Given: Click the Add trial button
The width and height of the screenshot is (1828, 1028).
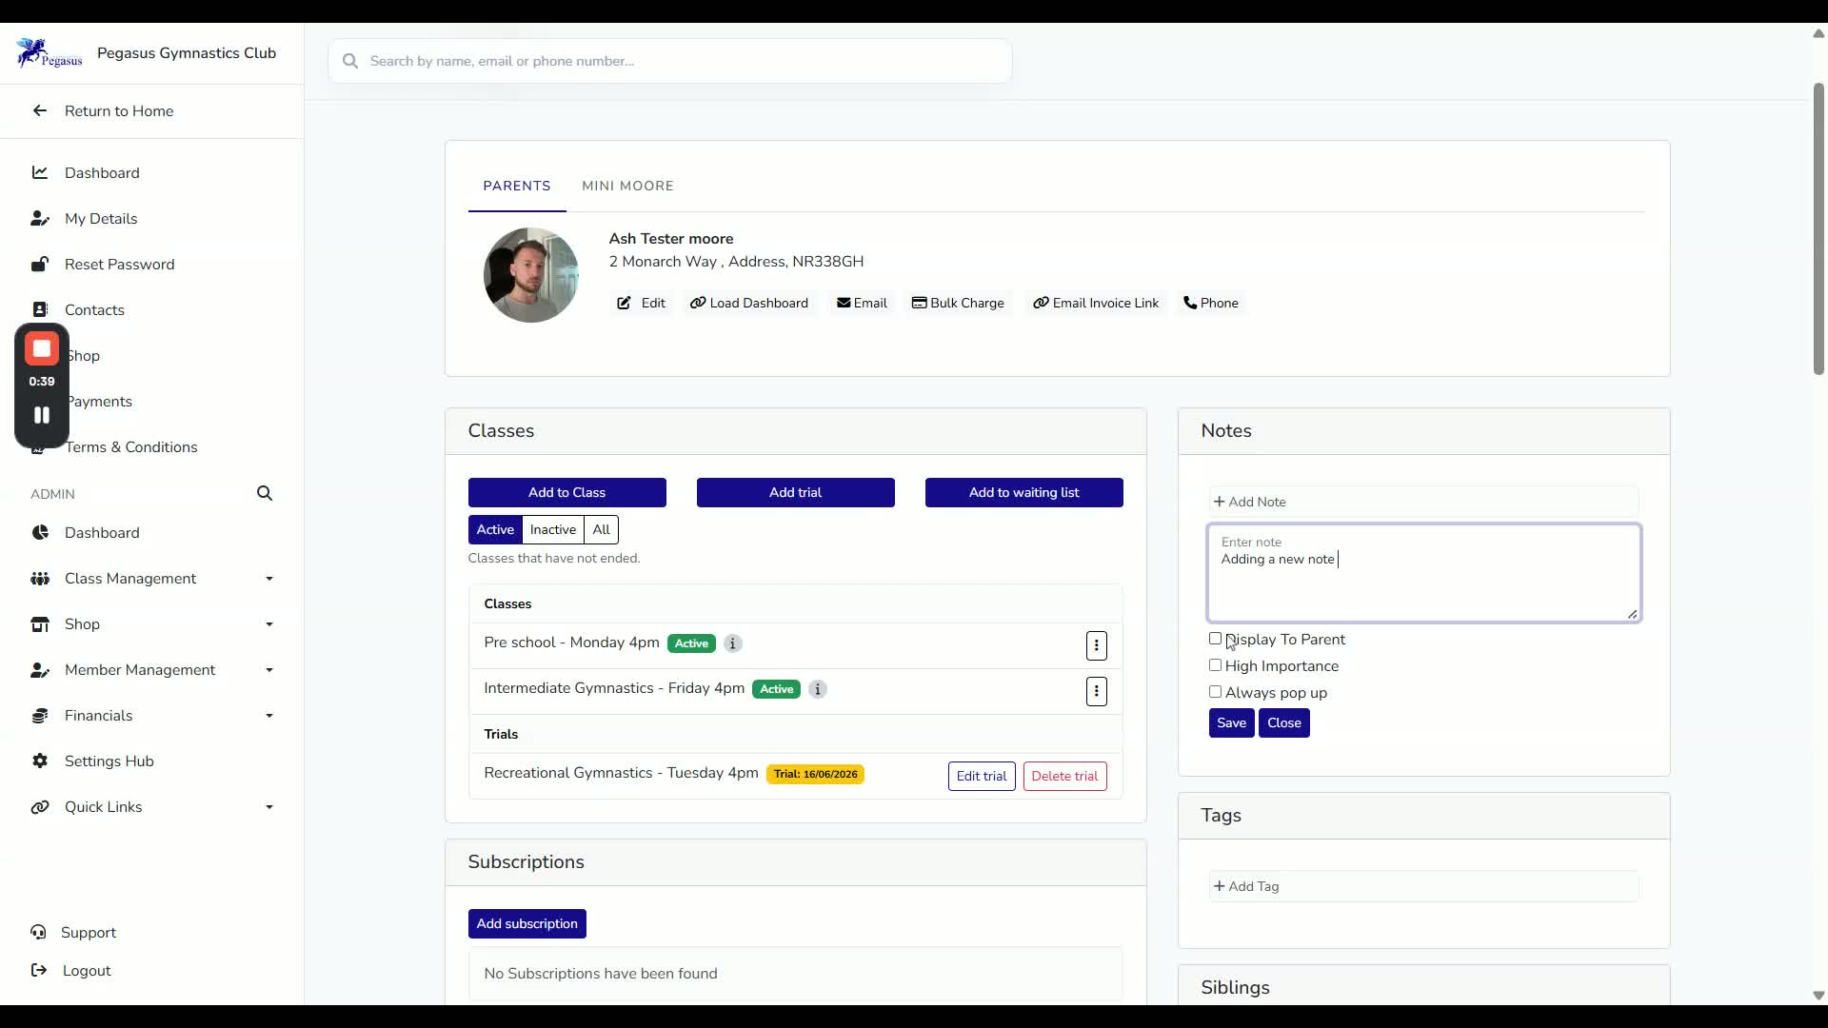Looking at the screenshot, I should pos(795,492).
